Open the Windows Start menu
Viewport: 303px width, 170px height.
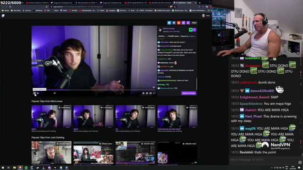[3, 168]
